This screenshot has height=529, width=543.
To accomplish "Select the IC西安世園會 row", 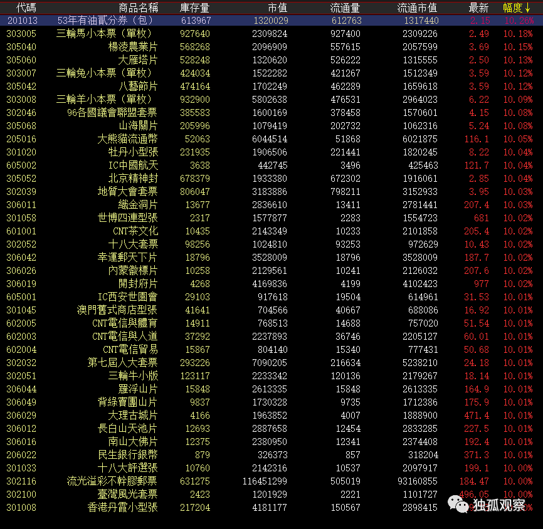I will click(x=271, y=296).
